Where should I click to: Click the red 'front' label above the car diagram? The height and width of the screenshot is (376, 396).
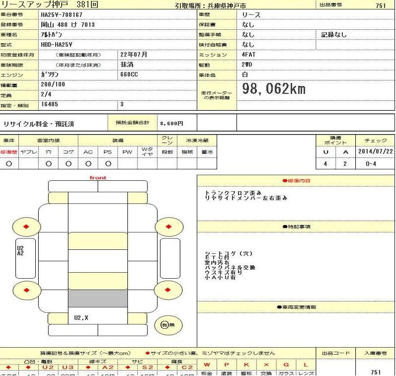coord(97,178)
